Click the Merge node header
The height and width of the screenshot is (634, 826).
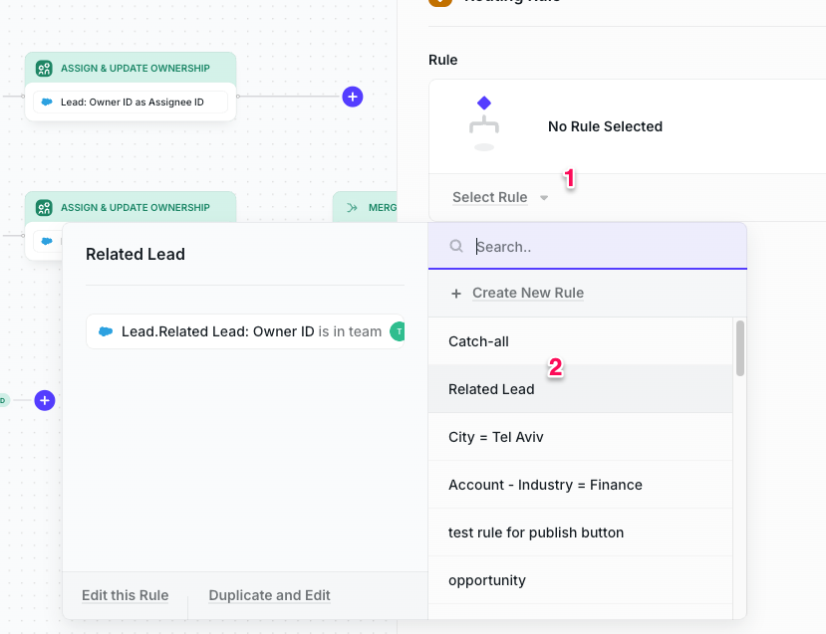pos(365,207)
